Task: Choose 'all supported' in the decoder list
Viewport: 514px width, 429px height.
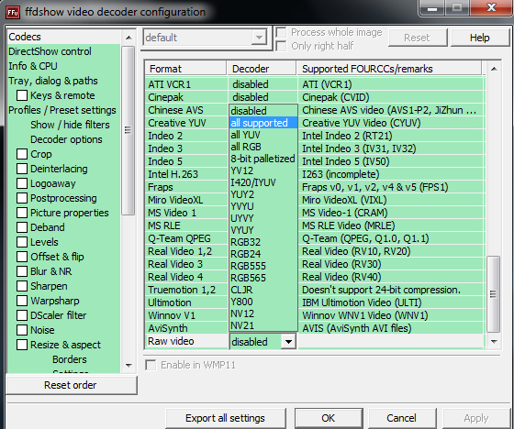Action: click(x=263, y=123)
